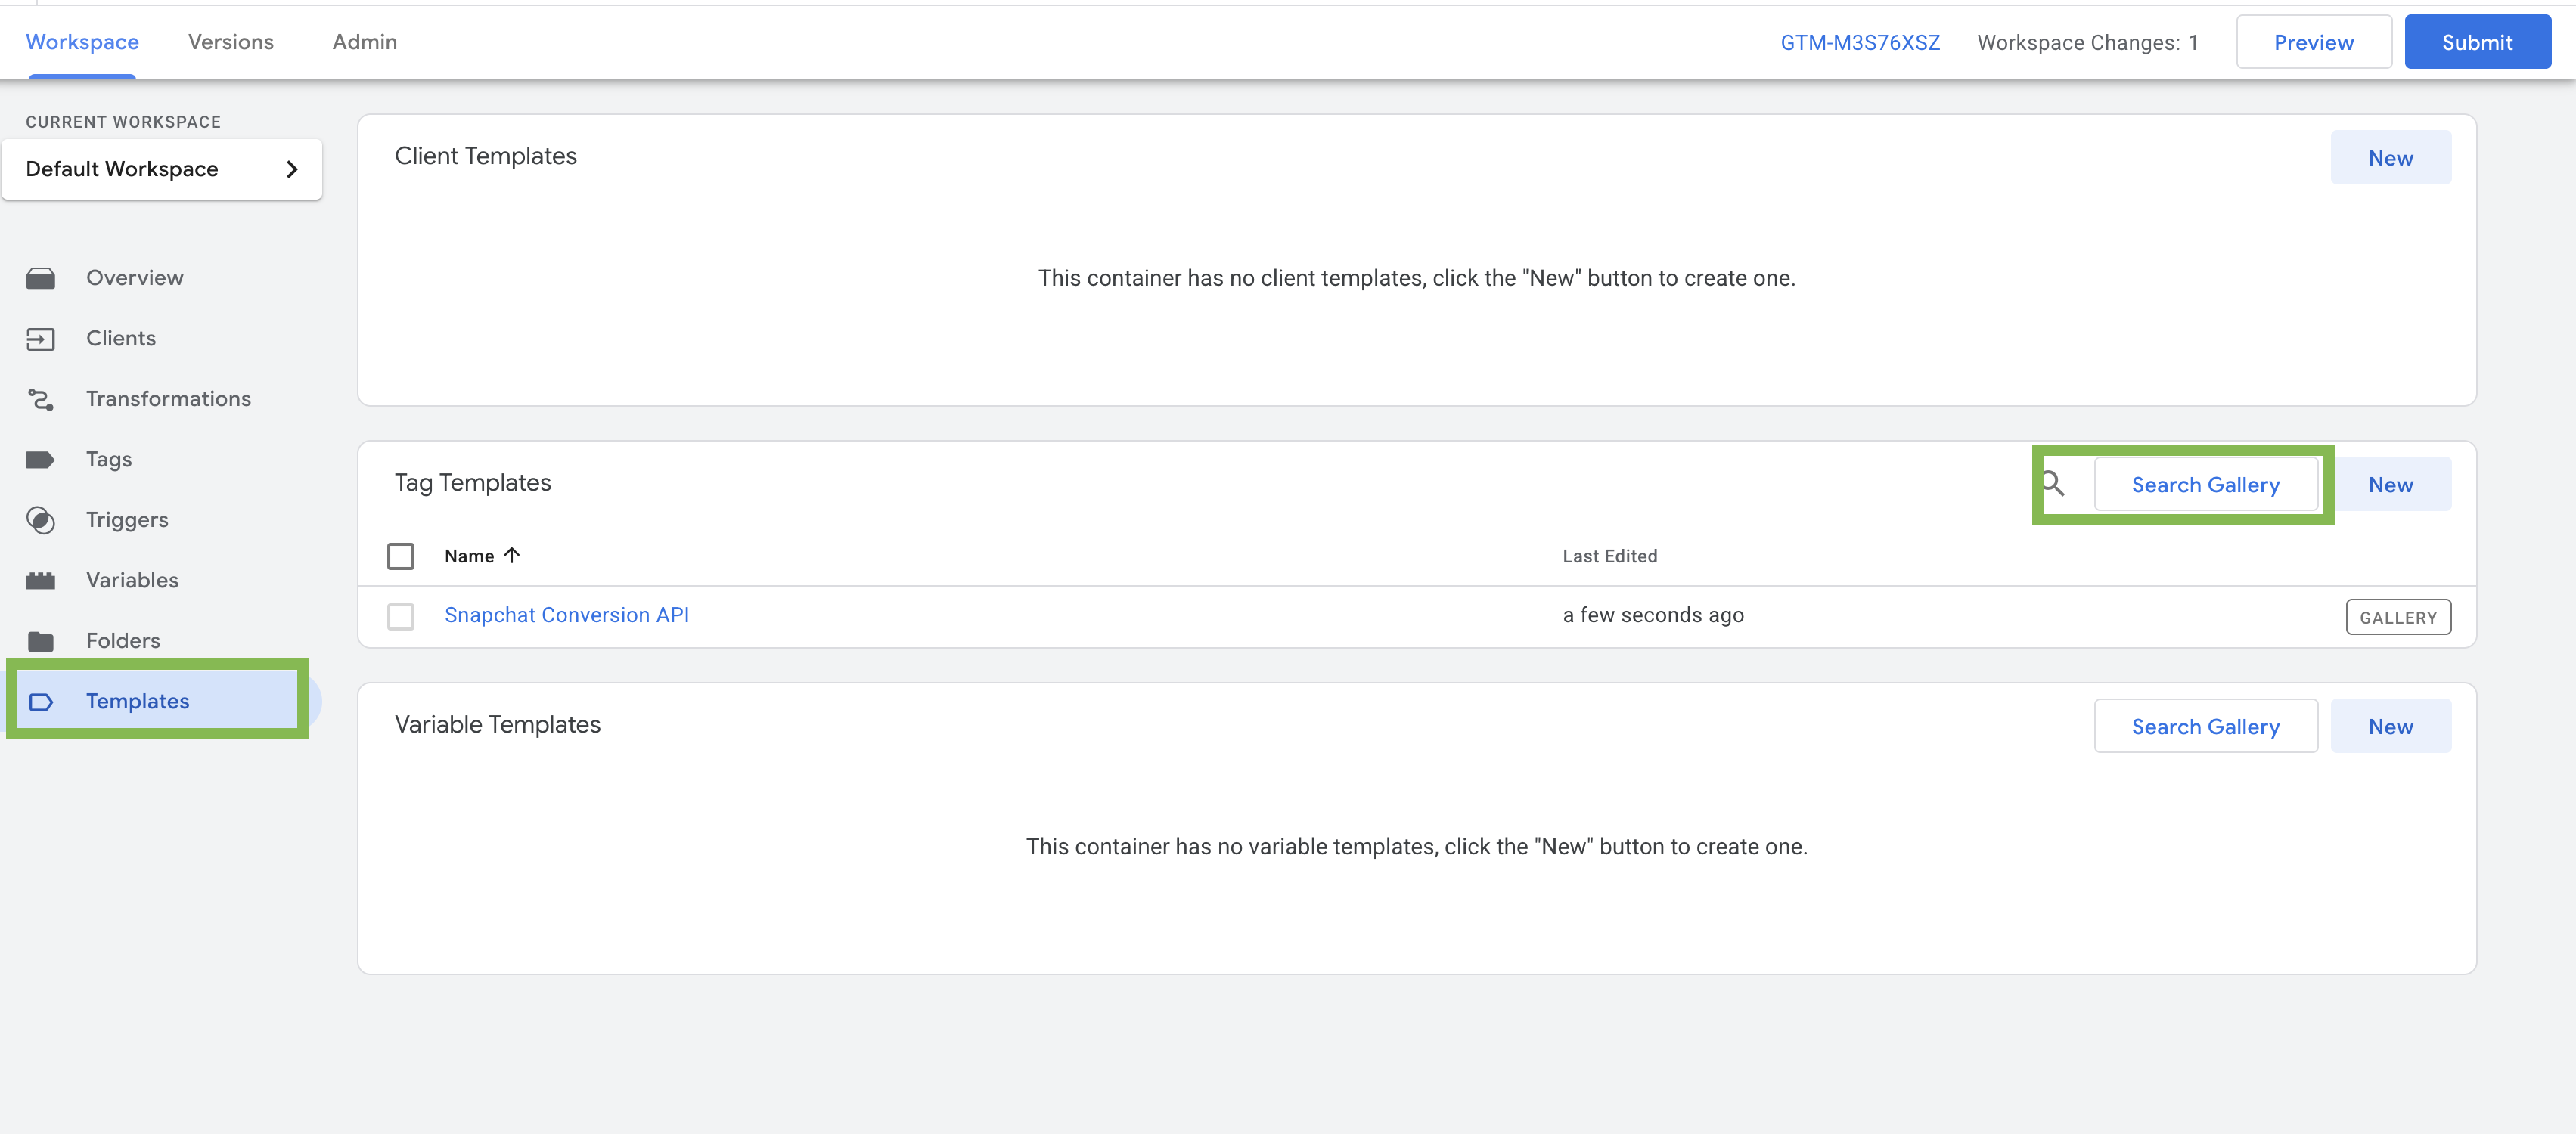This screenshot has height=1134, width=2576.
Task: Click the GALLERY badge on Snapchat row
Action: click(x=2398, y=617)
